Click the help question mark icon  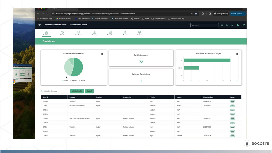222,25
